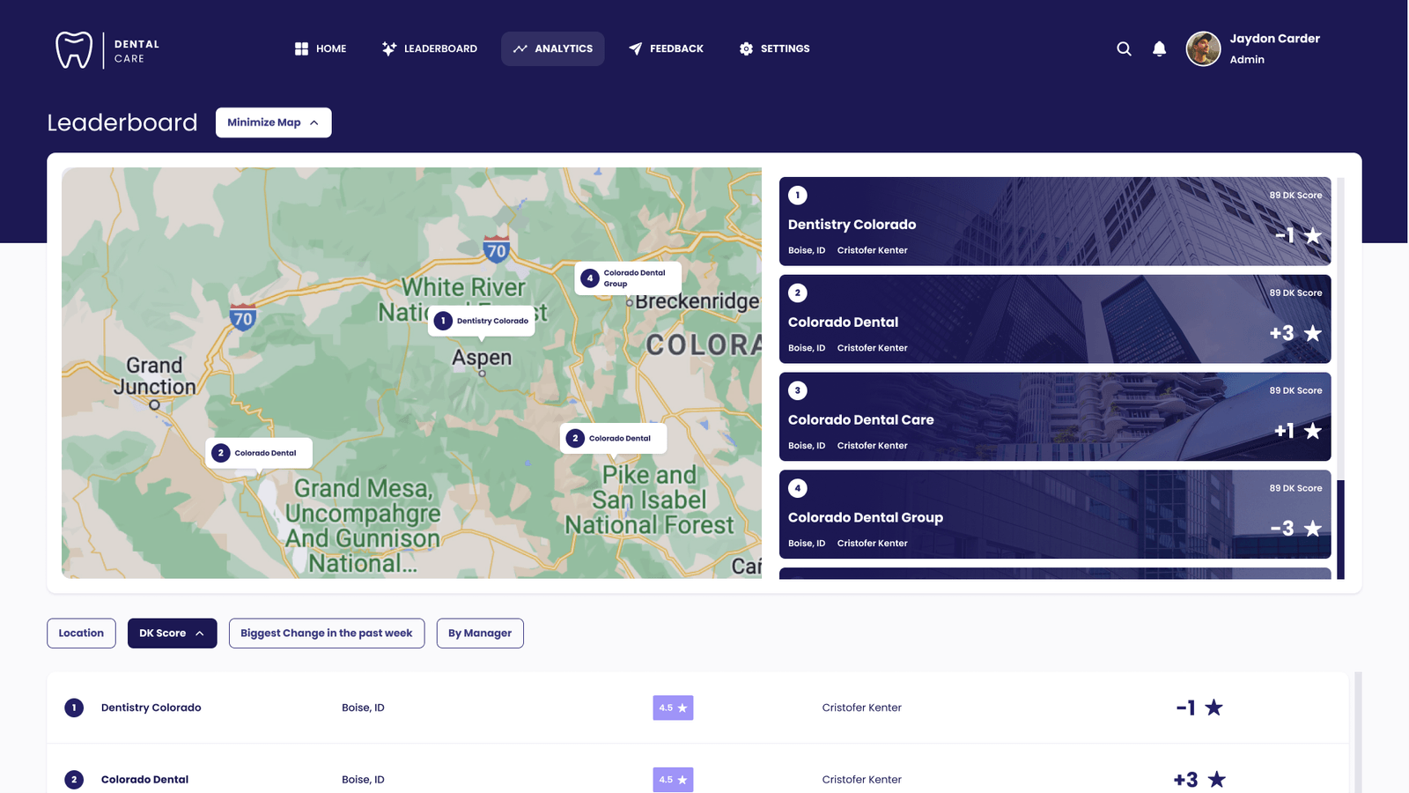Screen dimensions: 1409x793
Task: Expand the DK Score sort dropdown
Action: 172,634
